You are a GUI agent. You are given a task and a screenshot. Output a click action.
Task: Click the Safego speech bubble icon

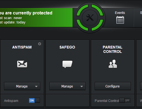[67, 64]
